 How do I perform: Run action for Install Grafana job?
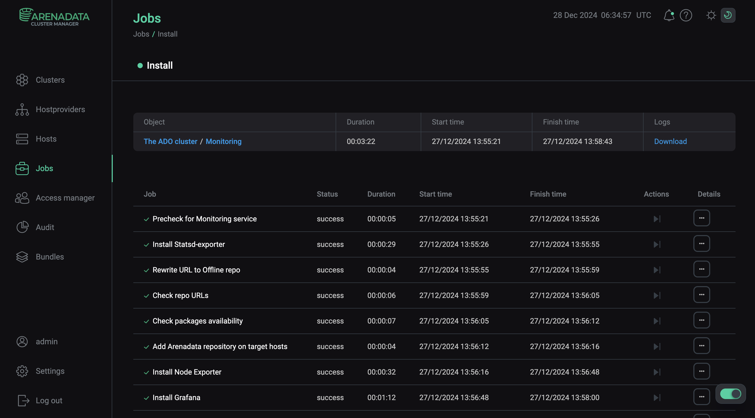656,397
